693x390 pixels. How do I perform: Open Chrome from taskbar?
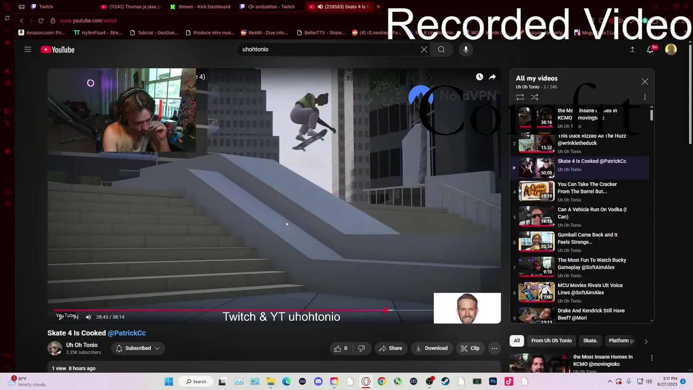click(382, 381)
